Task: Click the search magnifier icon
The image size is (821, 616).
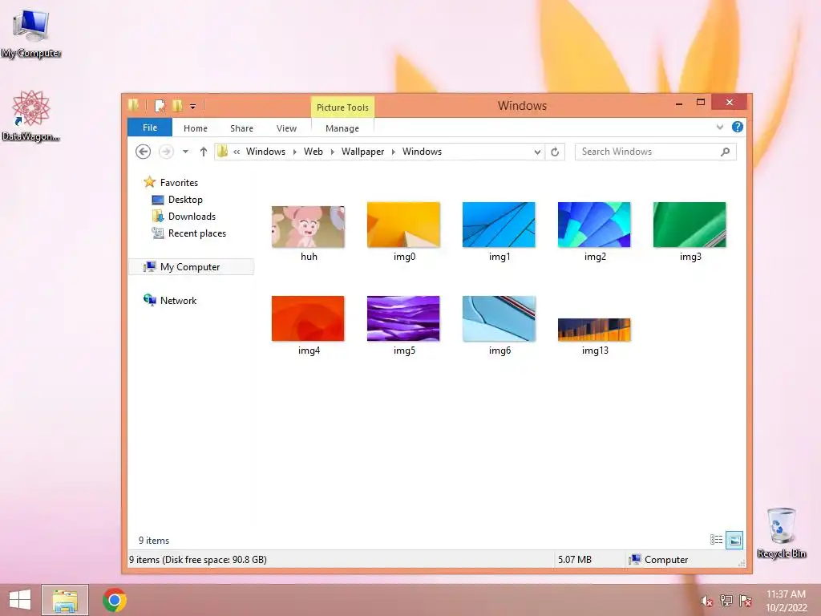Action: pos(725,152)
